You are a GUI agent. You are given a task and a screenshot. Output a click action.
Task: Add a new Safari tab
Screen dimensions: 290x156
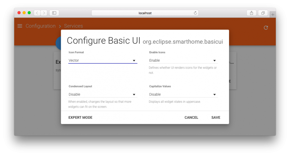pos(273,14)
